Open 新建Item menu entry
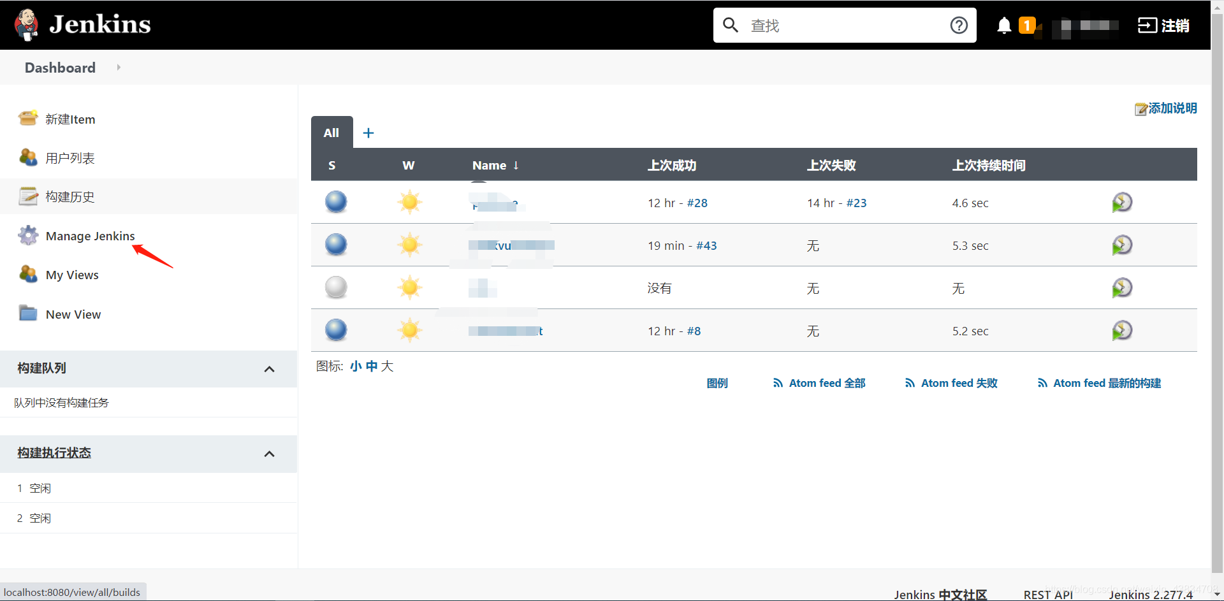The width and height of the screenshot is (1224, 601). (x=70, y=119)
